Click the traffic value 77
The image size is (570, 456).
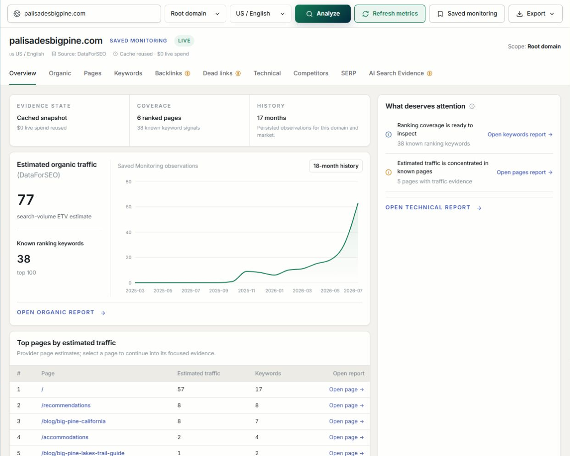pos(26,200)
